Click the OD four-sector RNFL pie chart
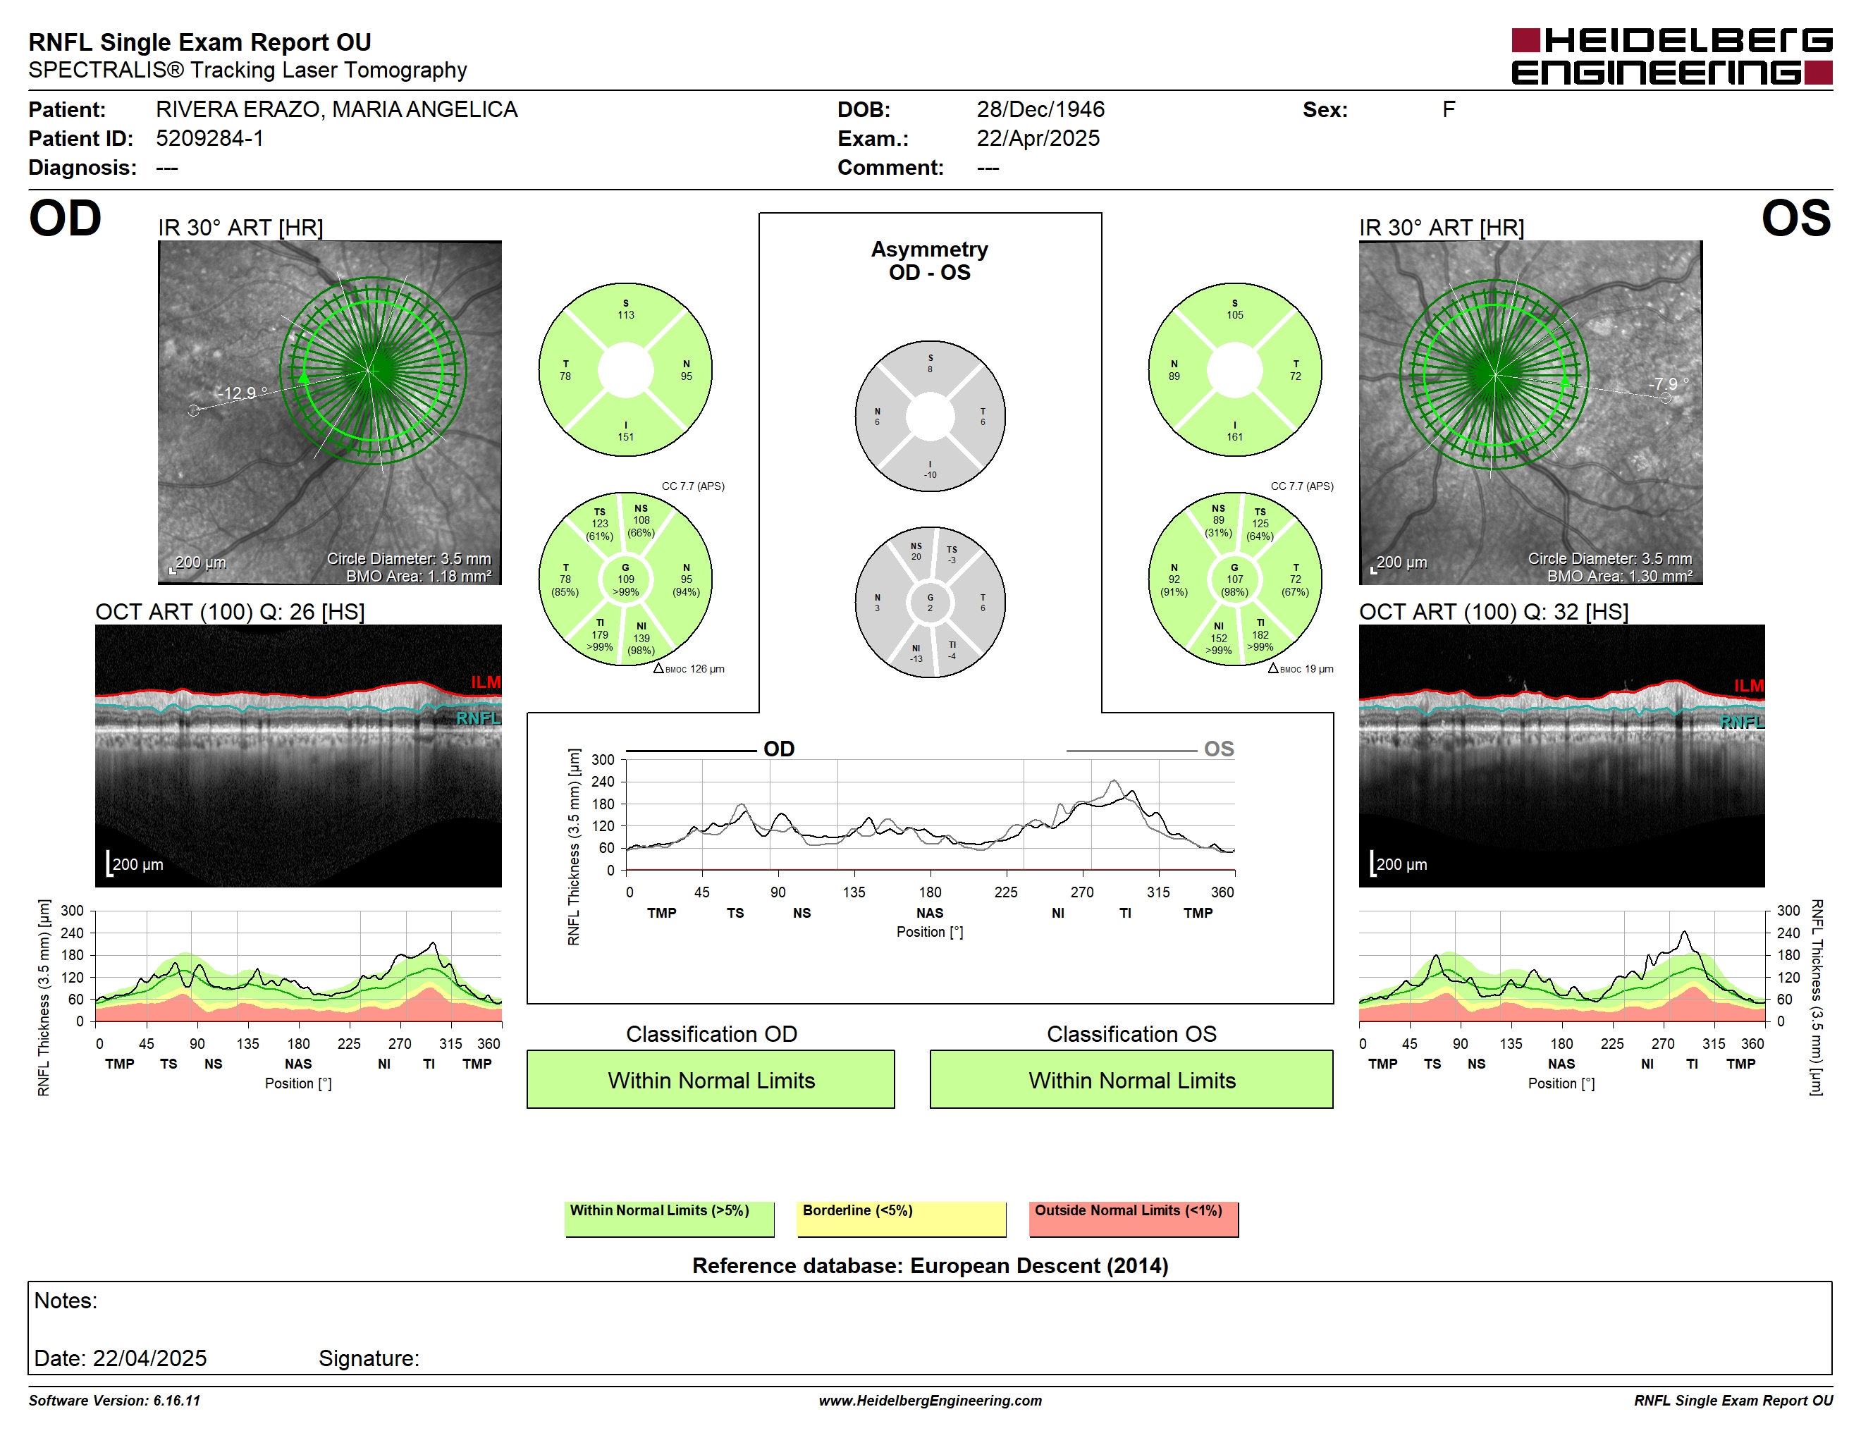 tap(625, 371)
